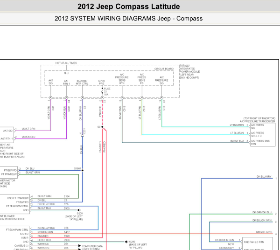Click 'A/C PRESS SNS RTN' in transducer box
Image resolution: width=280 pixels, height=250 pixels.
coord(260,142)
